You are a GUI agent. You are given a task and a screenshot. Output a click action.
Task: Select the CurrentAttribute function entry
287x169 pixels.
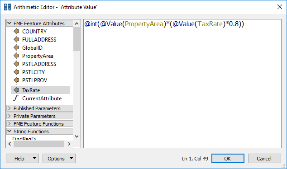coord(42,99)
